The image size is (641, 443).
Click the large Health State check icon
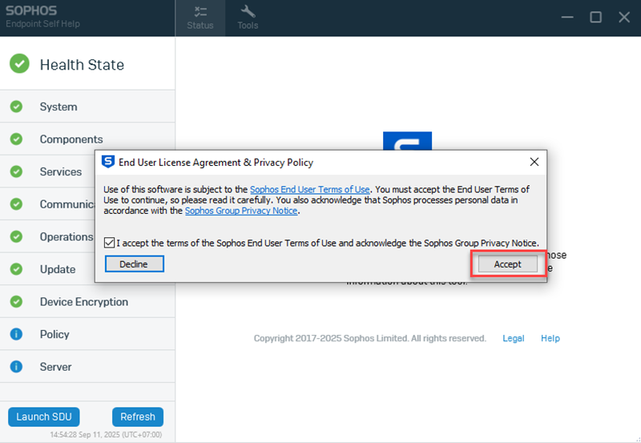19,64
